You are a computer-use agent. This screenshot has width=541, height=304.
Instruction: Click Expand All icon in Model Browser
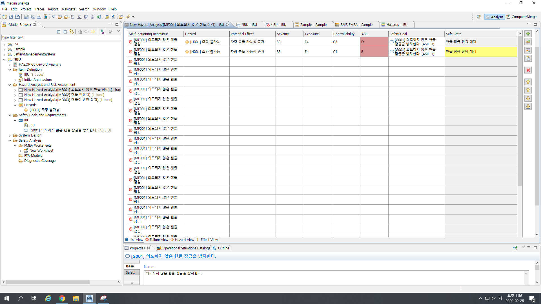click(58, 32)
